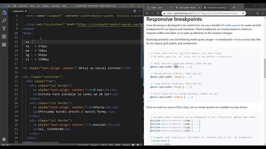The width and height of the screenshot is (266, 149).
Task: Go back in the browser
Action: [x=148, y=13]
